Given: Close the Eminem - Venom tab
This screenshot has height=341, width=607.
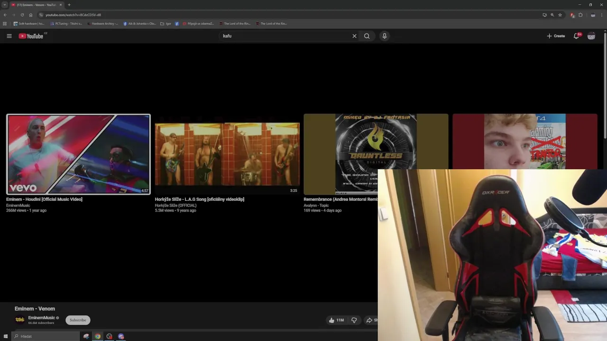Looking at the screenshot, I should (x=60, y=5).
